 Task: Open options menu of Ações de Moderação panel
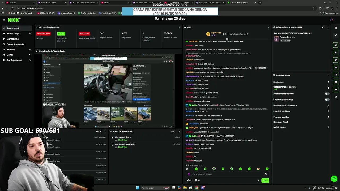click(x=179, y=131)
